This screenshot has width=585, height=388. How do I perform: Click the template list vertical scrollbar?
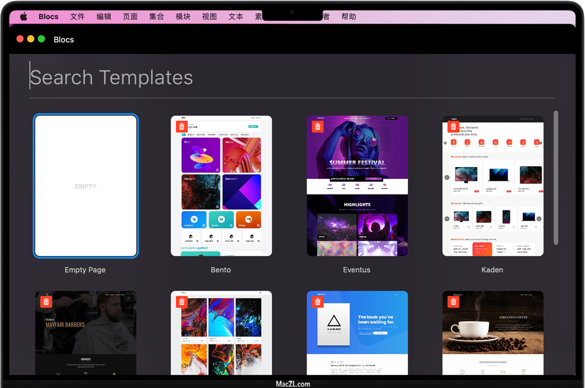556,177
